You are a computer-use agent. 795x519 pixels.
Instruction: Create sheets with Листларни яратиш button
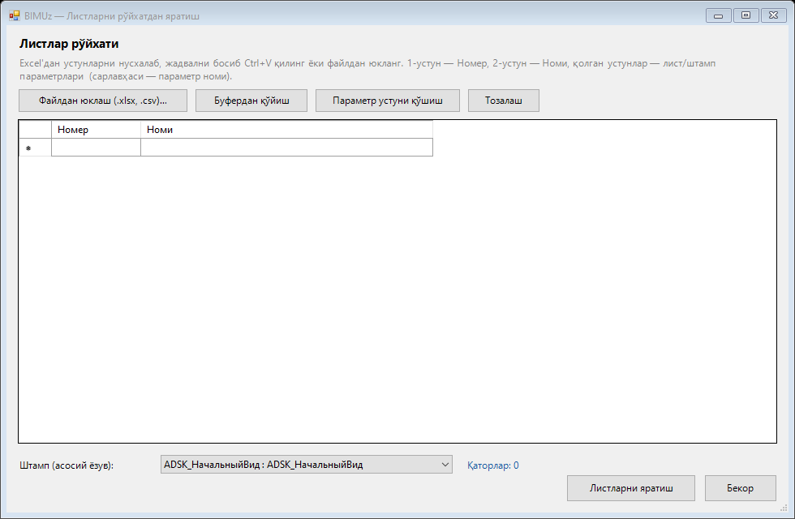coord(631,488)
